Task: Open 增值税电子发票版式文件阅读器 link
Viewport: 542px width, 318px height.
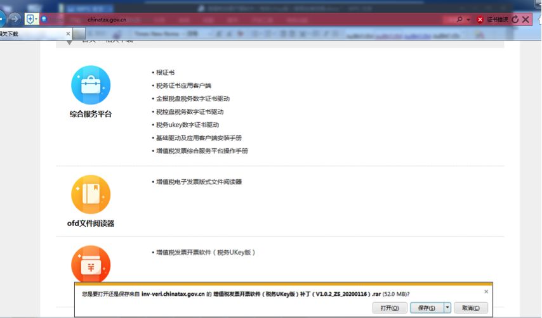Action: (x=199, y=182)
